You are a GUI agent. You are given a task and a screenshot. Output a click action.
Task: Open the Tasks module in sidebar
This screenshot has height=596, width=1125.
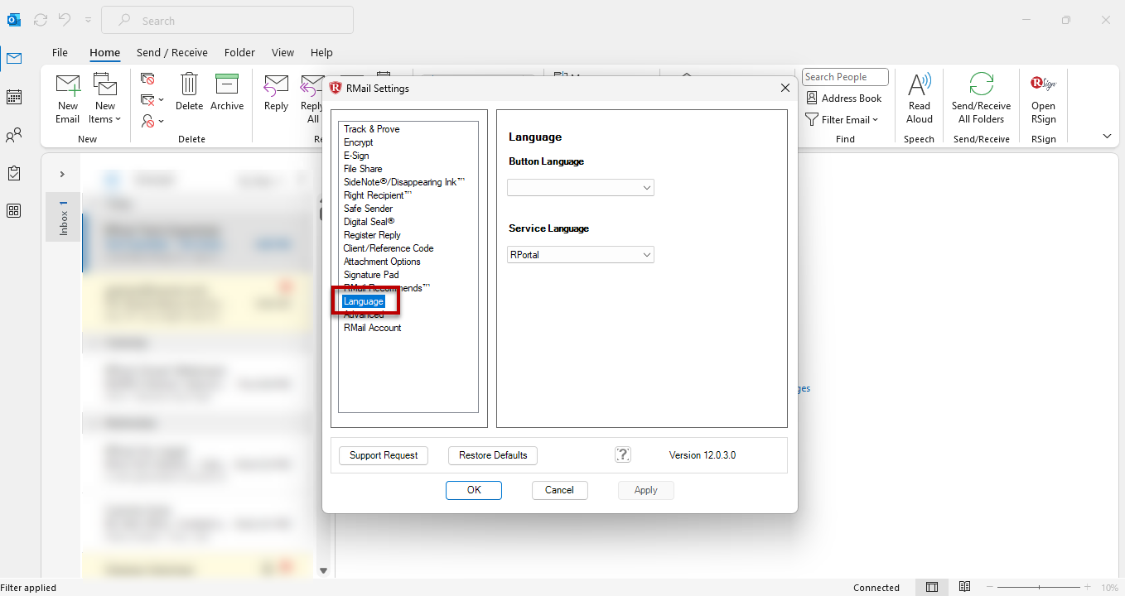click(x=14, y=173)
